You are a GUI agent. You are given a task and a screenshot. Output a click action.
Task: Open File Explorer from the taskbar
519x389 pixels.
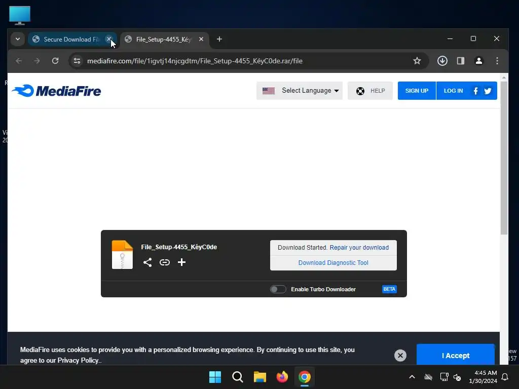[x=260, y=377]
